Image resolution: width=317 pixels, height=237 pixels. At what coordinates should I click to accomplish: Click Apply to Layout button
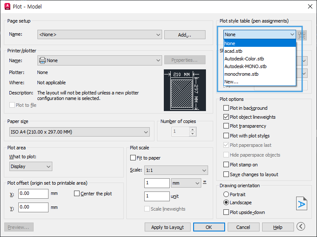(x=167, y=227)
